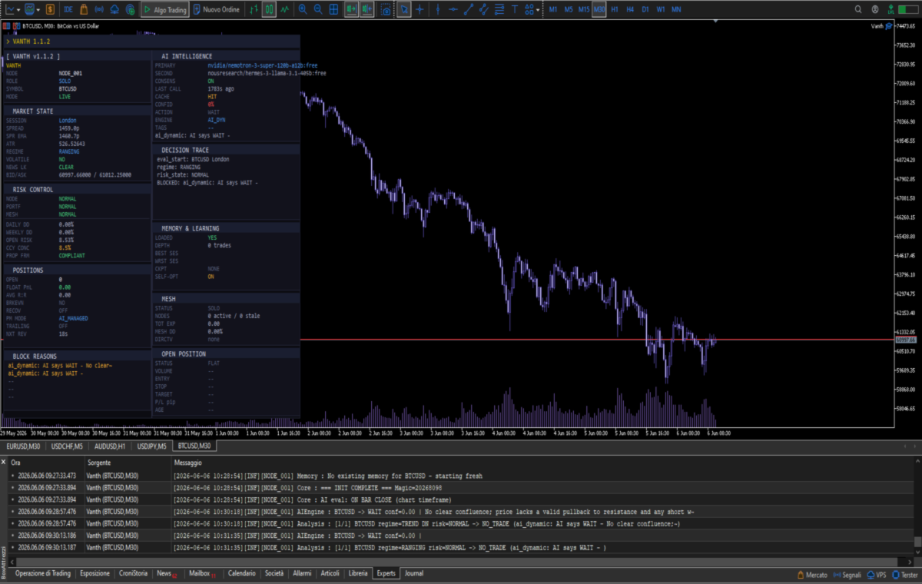Viewport: 922px width, 584px height.
Task: Open the search magnifier icon
Action: click(x=858, y=9)
